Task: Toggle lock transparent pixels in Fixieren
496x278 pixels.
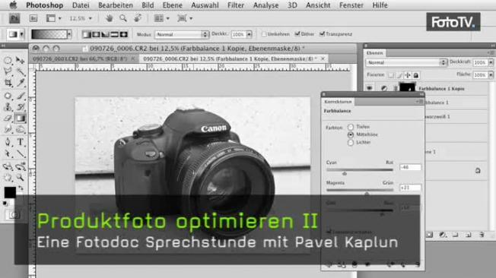Action: tap(391, 75)
